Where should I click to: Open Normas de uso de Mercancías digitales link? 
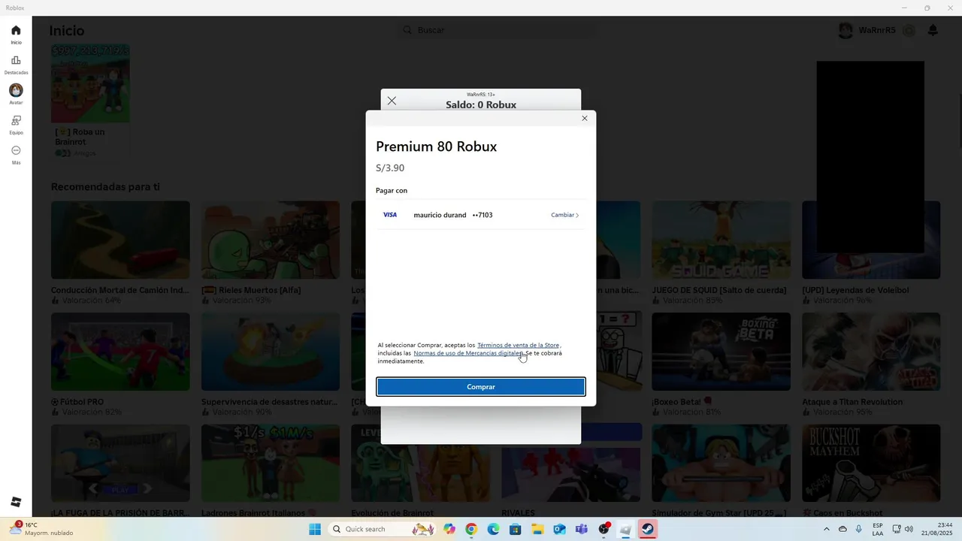(468, 353)
